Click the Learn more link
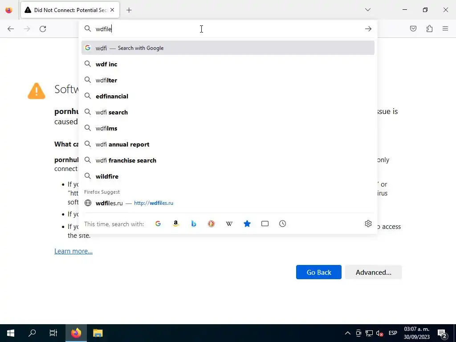Image resolution: width=456 pixels, height=342 pixels. point(73,251)
